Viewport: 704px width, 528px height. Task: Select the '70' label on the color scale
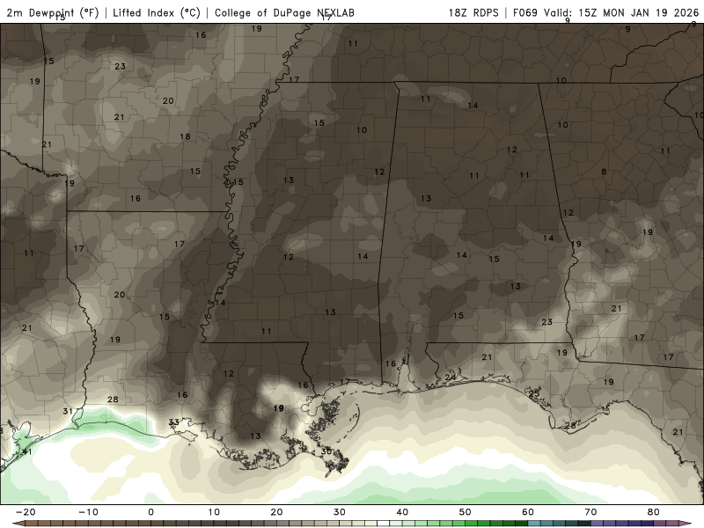tap(590, 512)
